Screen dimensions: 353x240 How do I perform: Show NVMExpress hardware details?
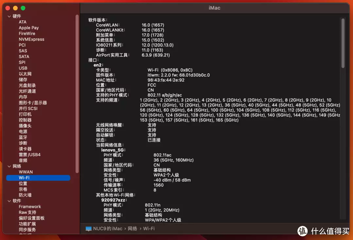pos(31,39)
